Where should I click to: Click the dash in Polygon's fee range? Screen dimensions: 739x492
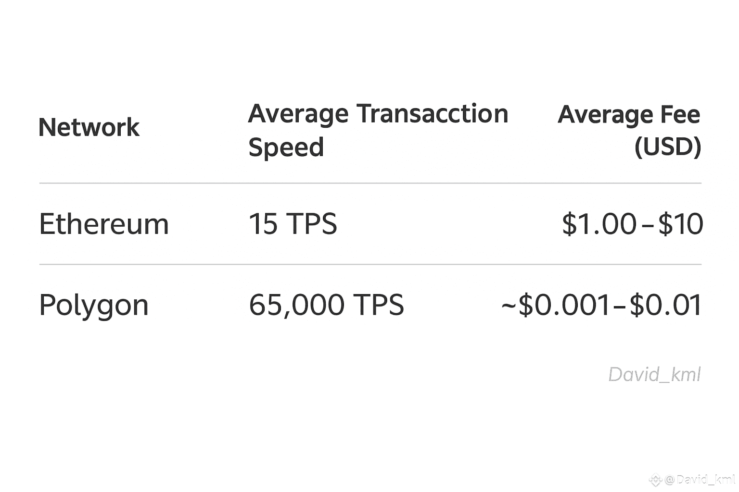tap(619, 306)
